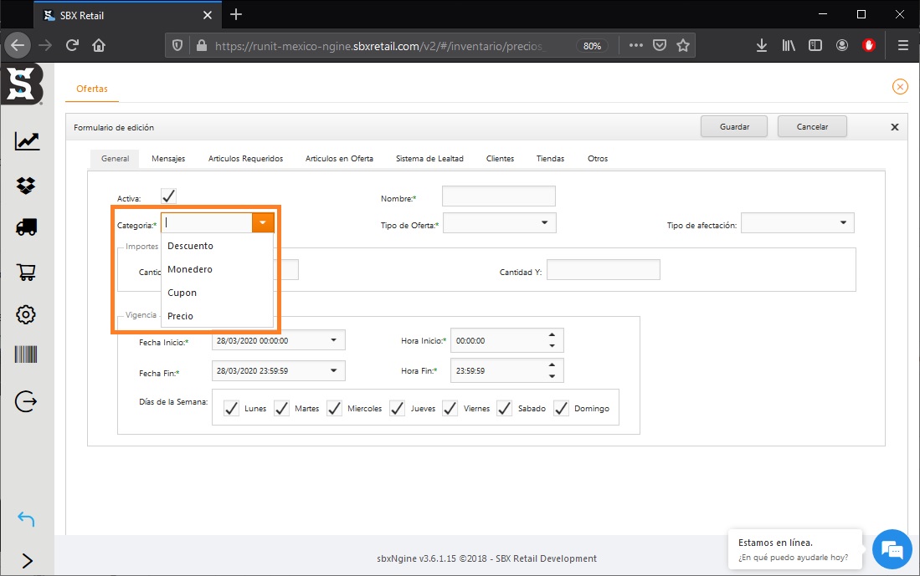Go to the browser home page

(99, 45)
